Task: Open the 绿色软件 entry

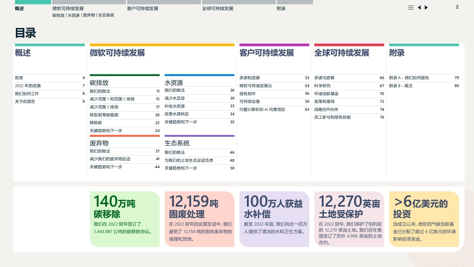Action: 274,94
